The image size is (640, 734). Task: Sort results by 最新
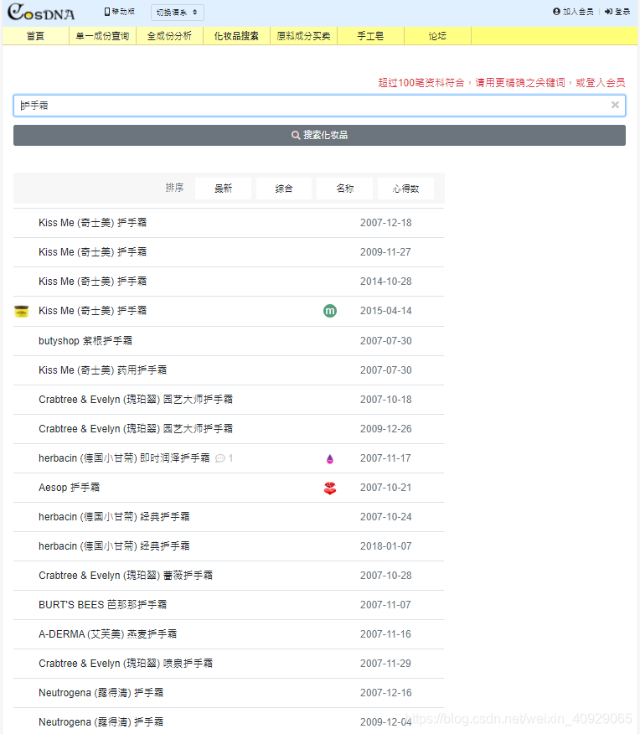(x=223, y=189)
